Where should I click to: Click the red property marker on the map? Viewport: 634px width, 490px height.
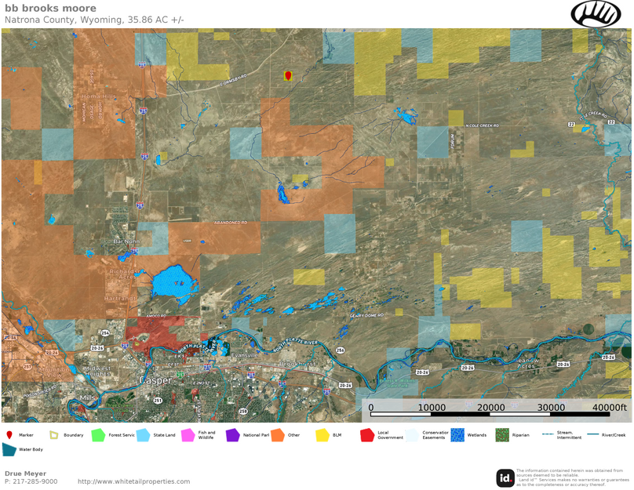click(288, 75)
